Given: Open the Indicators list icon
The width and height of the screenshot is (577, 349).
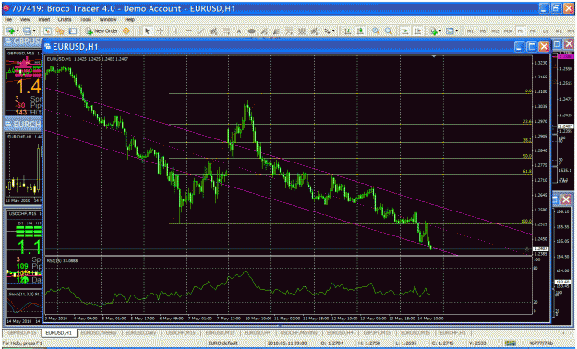Looking at the screenshot, I should pyautogui.click(x=434, y=31).
